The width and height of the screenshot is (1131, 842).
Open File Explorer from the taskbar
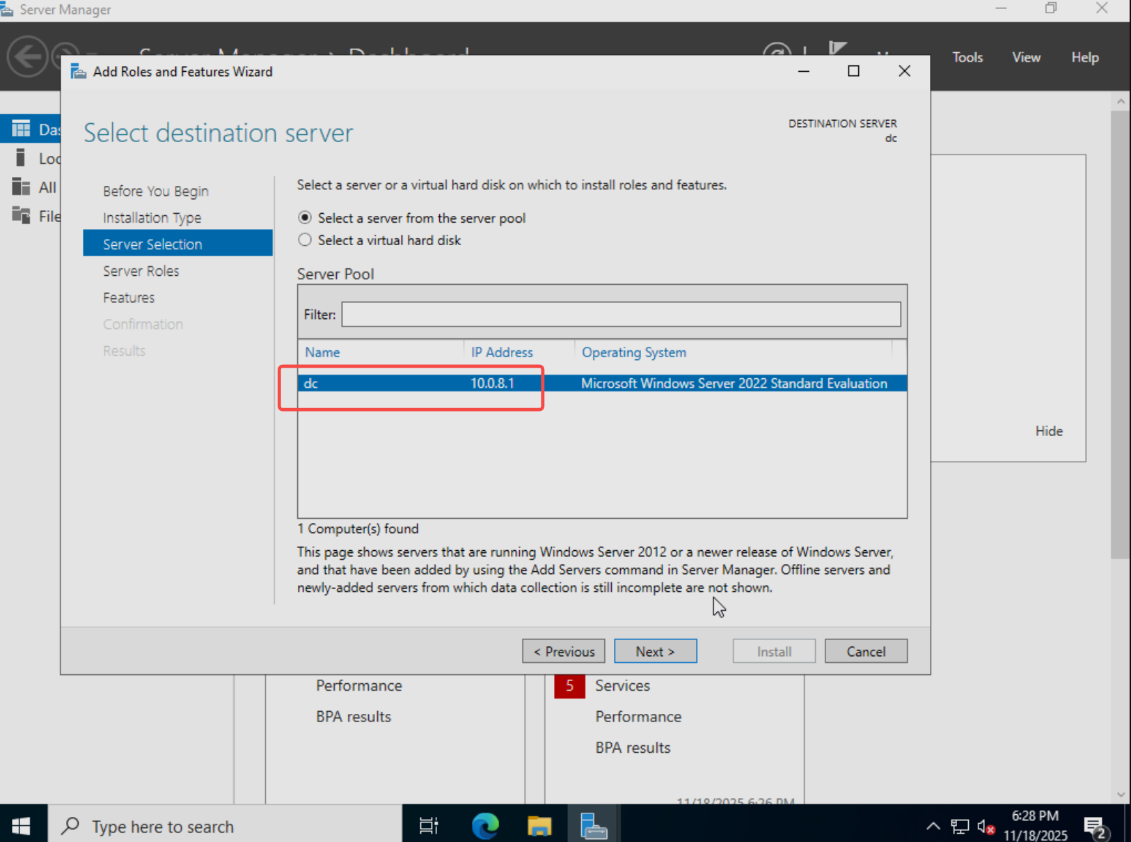(x=539, y=826)
